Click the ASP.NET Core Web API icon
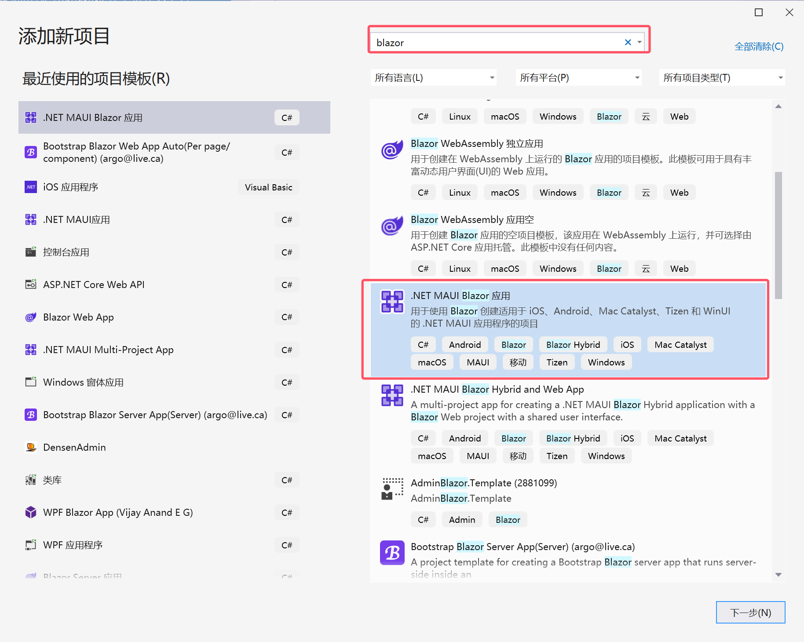This screenshot has width=804, height=642. (x=31, y=285)
